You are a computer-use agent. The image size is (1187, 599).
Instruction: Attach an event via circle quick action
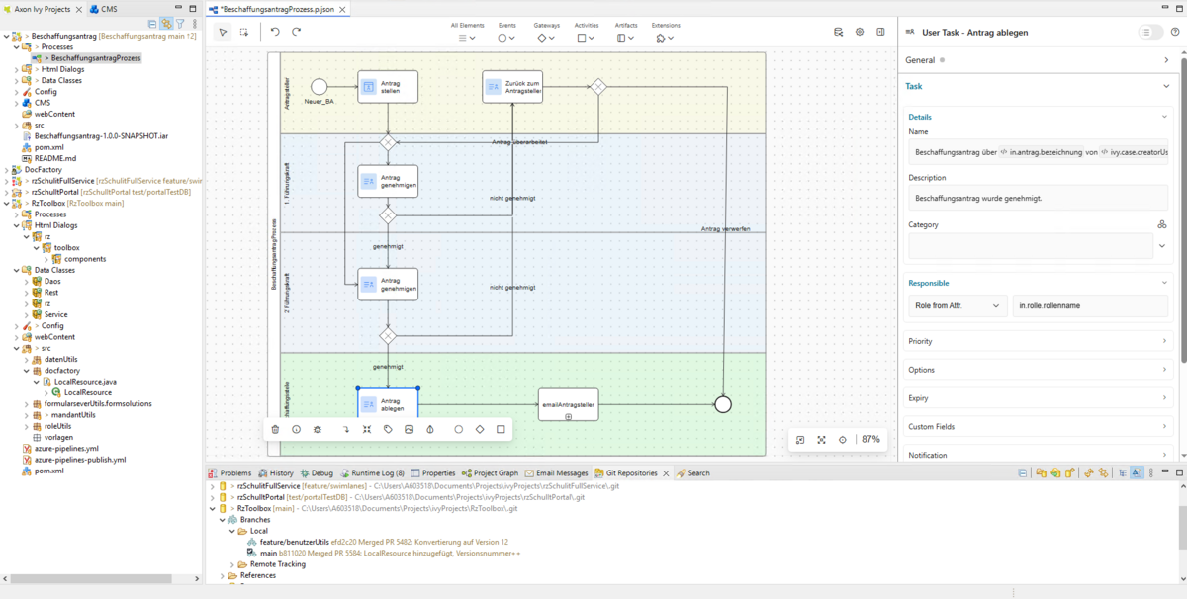click(x=458, y=429)
